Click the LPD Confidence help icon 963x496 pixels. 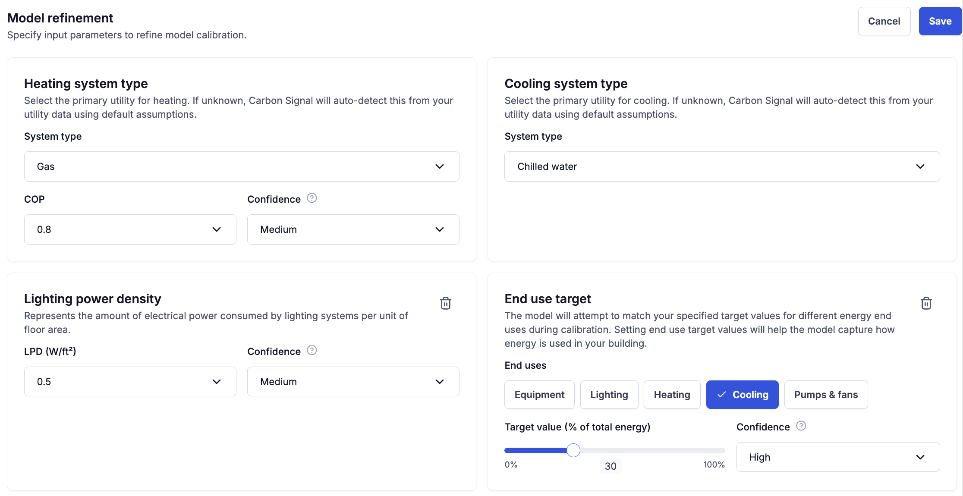pos(312,350)
